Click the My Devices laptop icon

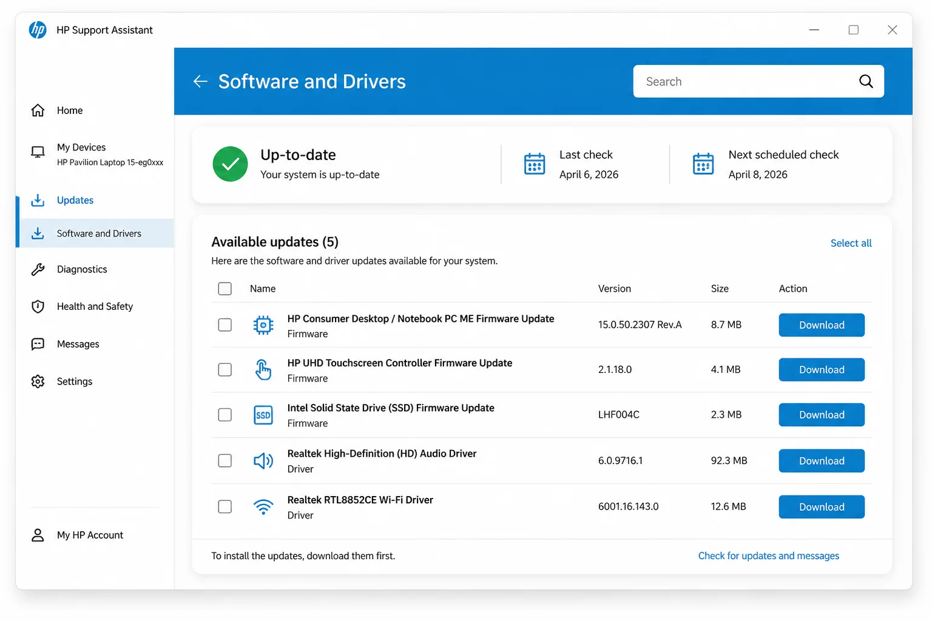pyautogui.click(x=38, y=152)
